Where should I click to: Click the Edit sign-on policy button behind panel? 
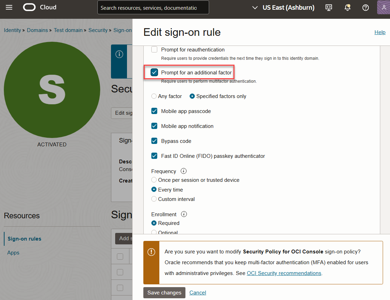[x=122, y=113]
